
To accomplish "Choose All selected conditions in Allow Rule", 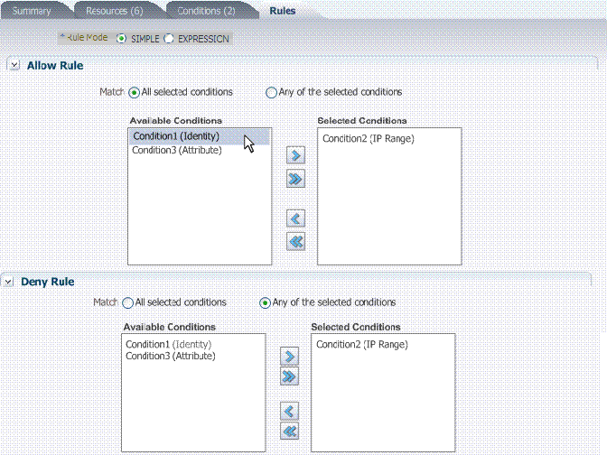I will (x=134, y=92).
